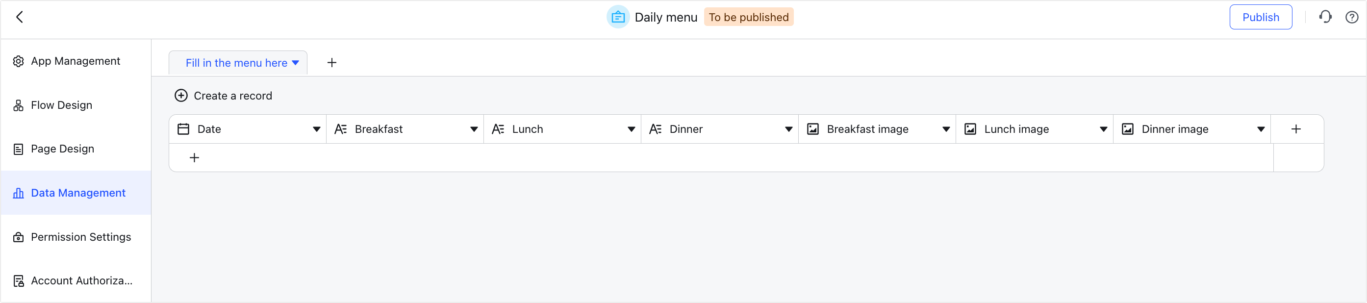Click the image icon in Breakfast image header
This screenshot has height=303, width=1367.
(812, 128)
